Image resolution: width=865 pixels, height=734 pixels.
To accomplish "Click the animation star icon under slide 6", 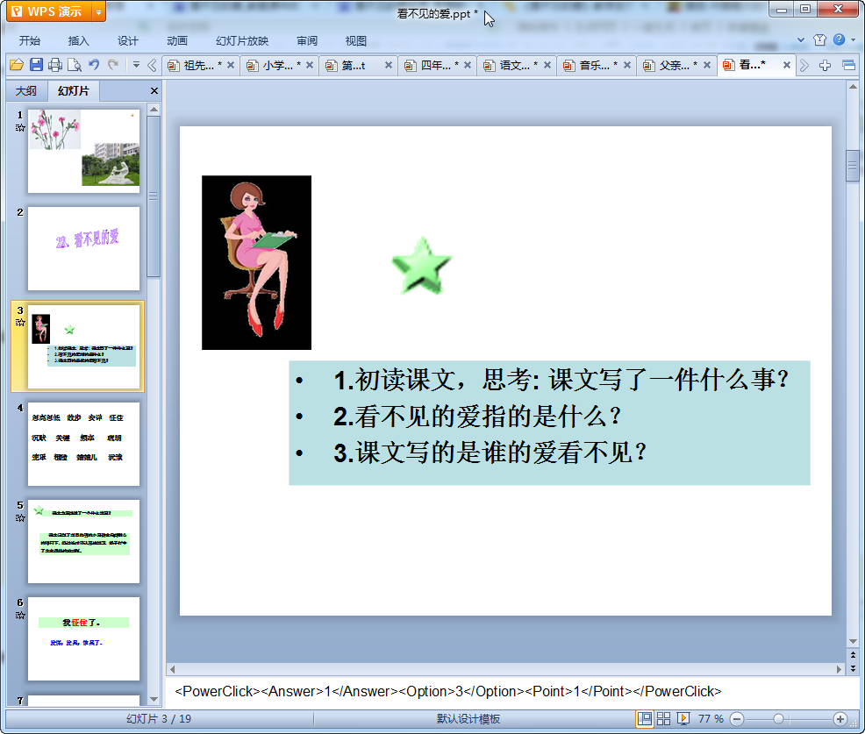I will 20,616.
